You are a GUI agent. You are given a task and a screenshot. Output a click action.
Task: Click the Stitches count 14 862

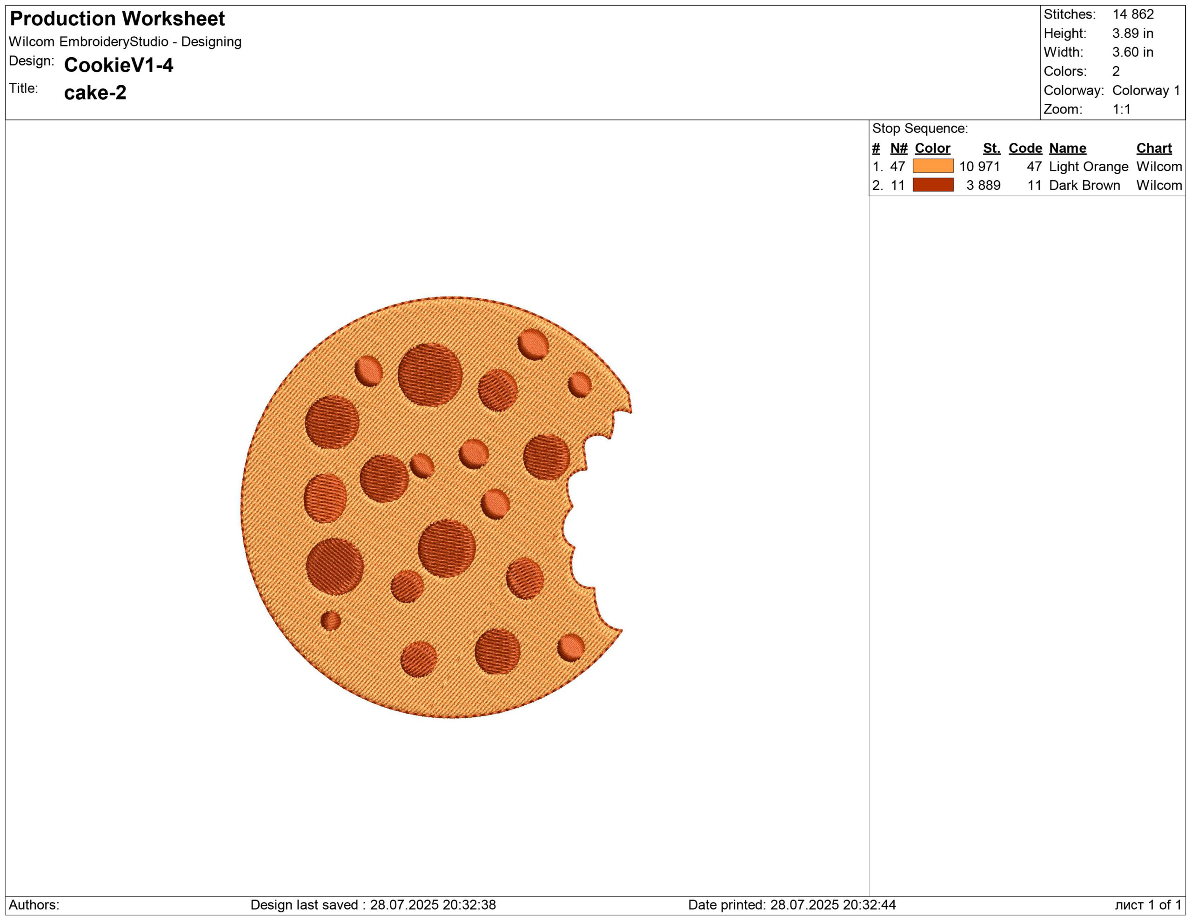pyautogui.click(x=1133, y=14)
